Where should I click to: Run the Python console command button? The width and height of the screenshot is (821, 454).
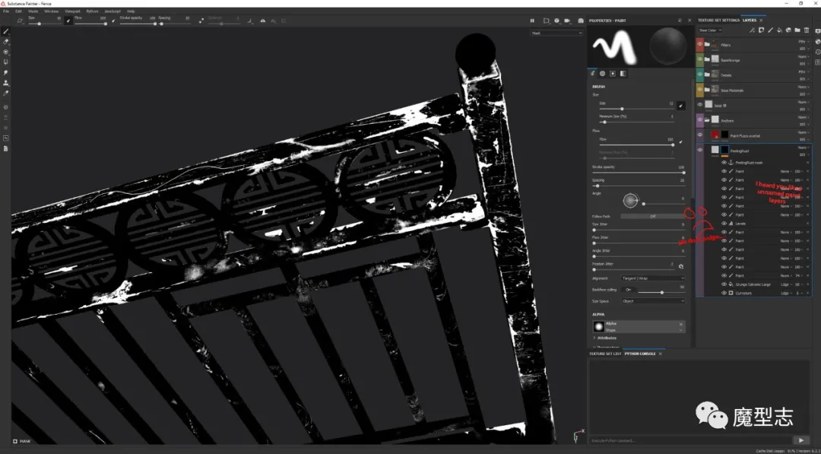(x=801, y=440)
